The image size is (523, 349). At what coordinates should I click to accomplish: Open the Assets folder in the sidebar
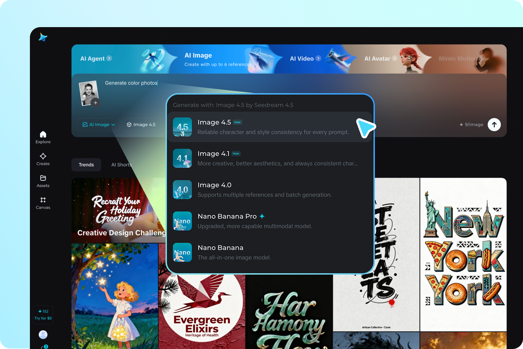(43, 181)
